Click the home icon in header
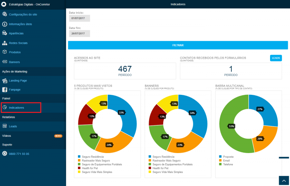Screen dimensions: 290x186 pos(4,4)
